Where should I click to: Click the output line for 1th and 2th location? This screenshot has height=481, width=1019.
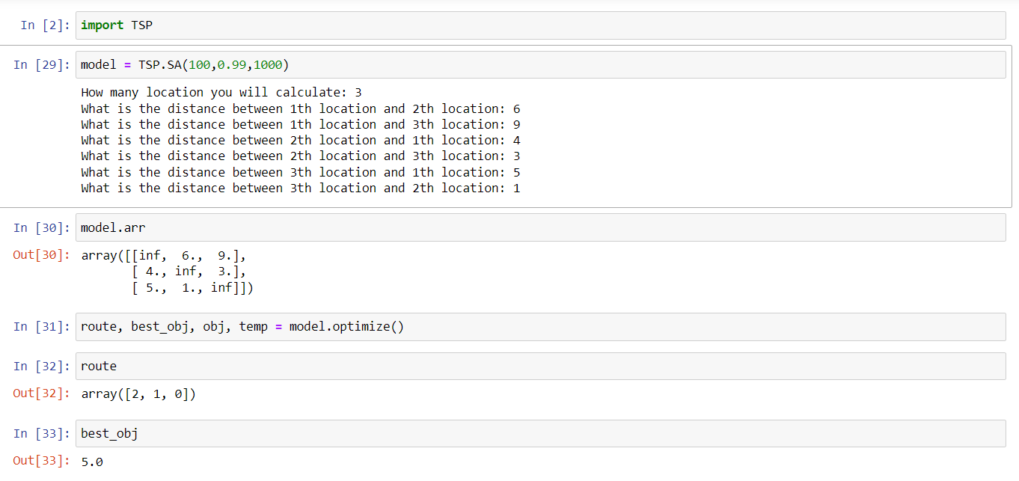coord(301,108)
